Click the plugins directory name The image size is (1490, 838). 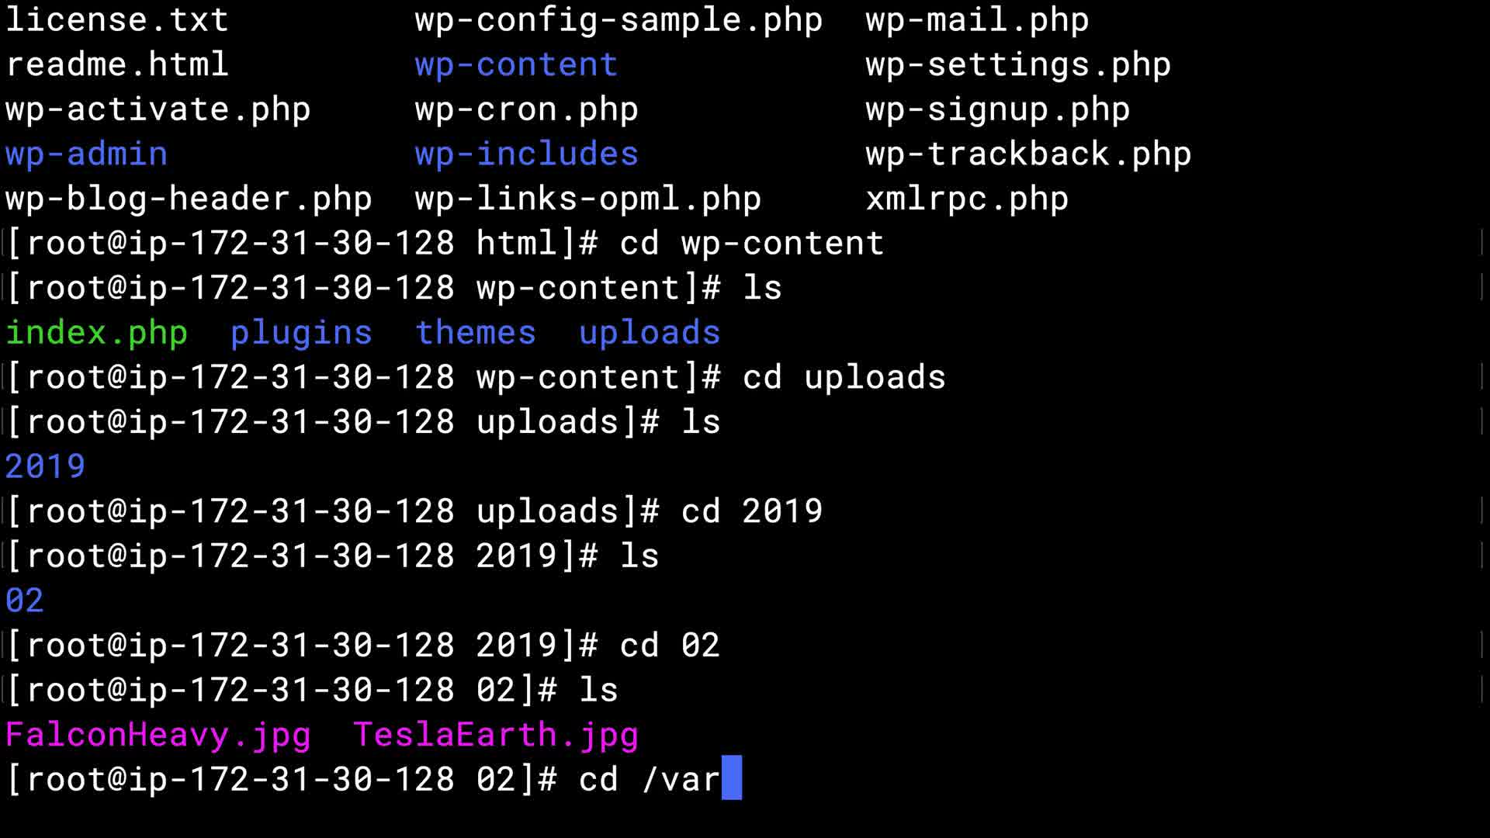click(x=301, y=333)
